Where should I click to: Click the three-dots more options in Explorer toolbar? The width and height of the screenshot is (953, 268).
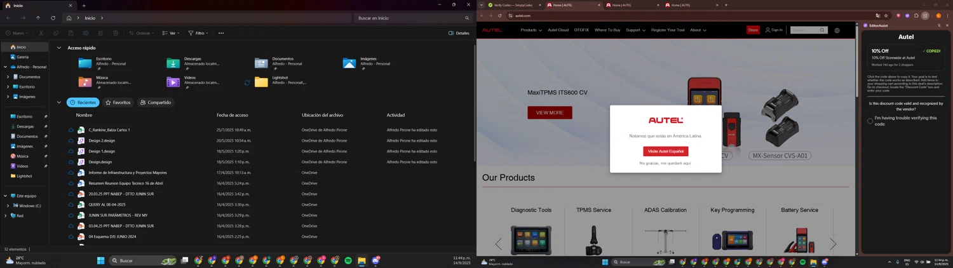(221, 33)
